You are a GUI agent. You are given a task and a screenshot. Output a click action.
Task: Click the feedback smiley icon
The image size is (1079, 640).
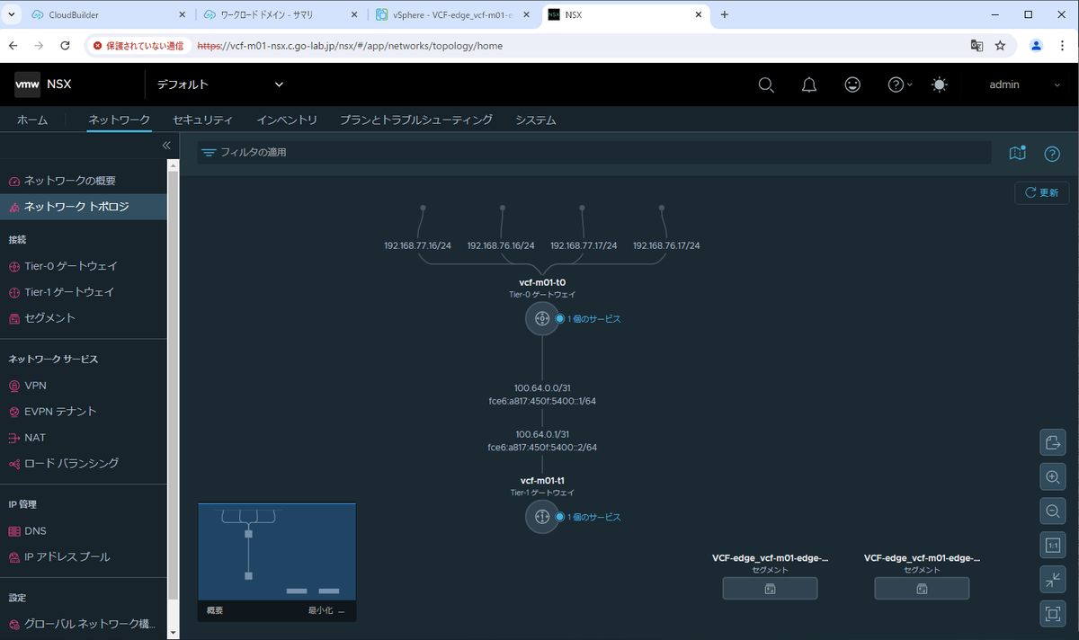(x=852, y=84)
